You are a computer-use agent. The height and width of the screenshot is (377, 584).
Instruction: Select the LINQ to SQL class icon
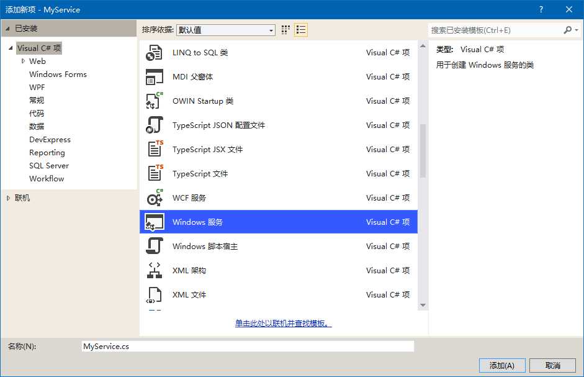coord(154,53)
